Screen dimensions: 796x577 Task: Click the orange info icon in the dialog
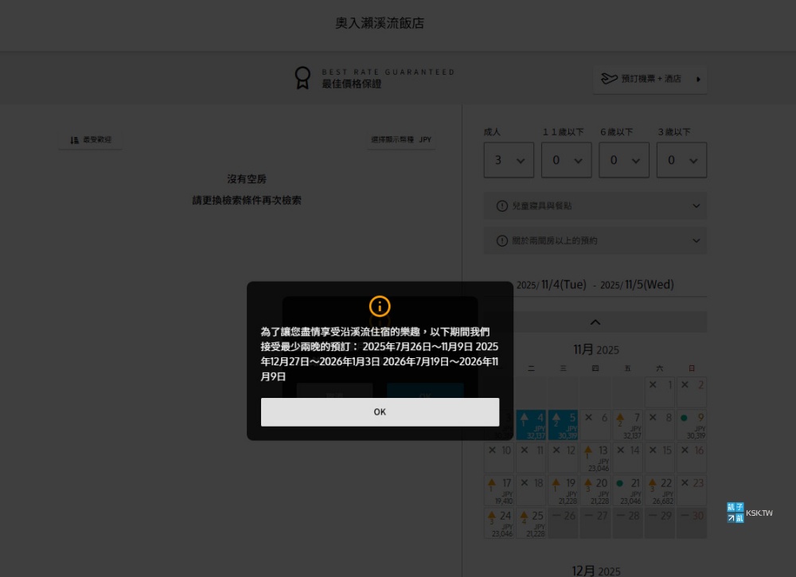click(380, 306)
